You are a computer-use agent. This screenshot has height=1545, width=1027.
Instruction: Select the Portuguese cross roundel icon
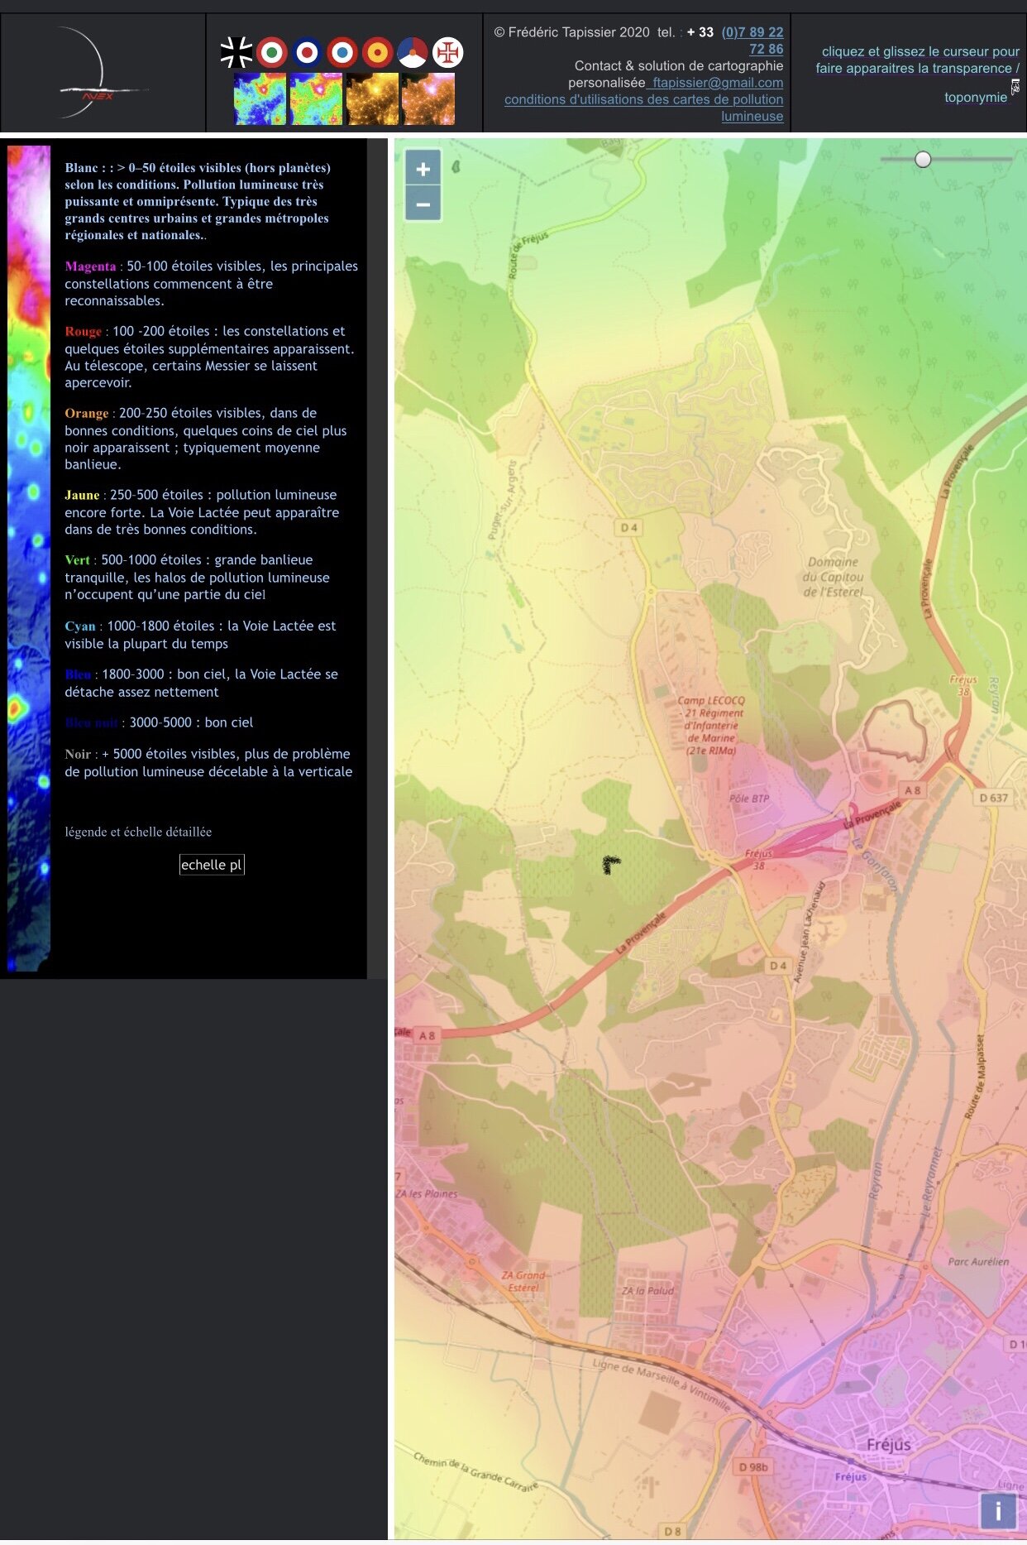tap(448, 53)
